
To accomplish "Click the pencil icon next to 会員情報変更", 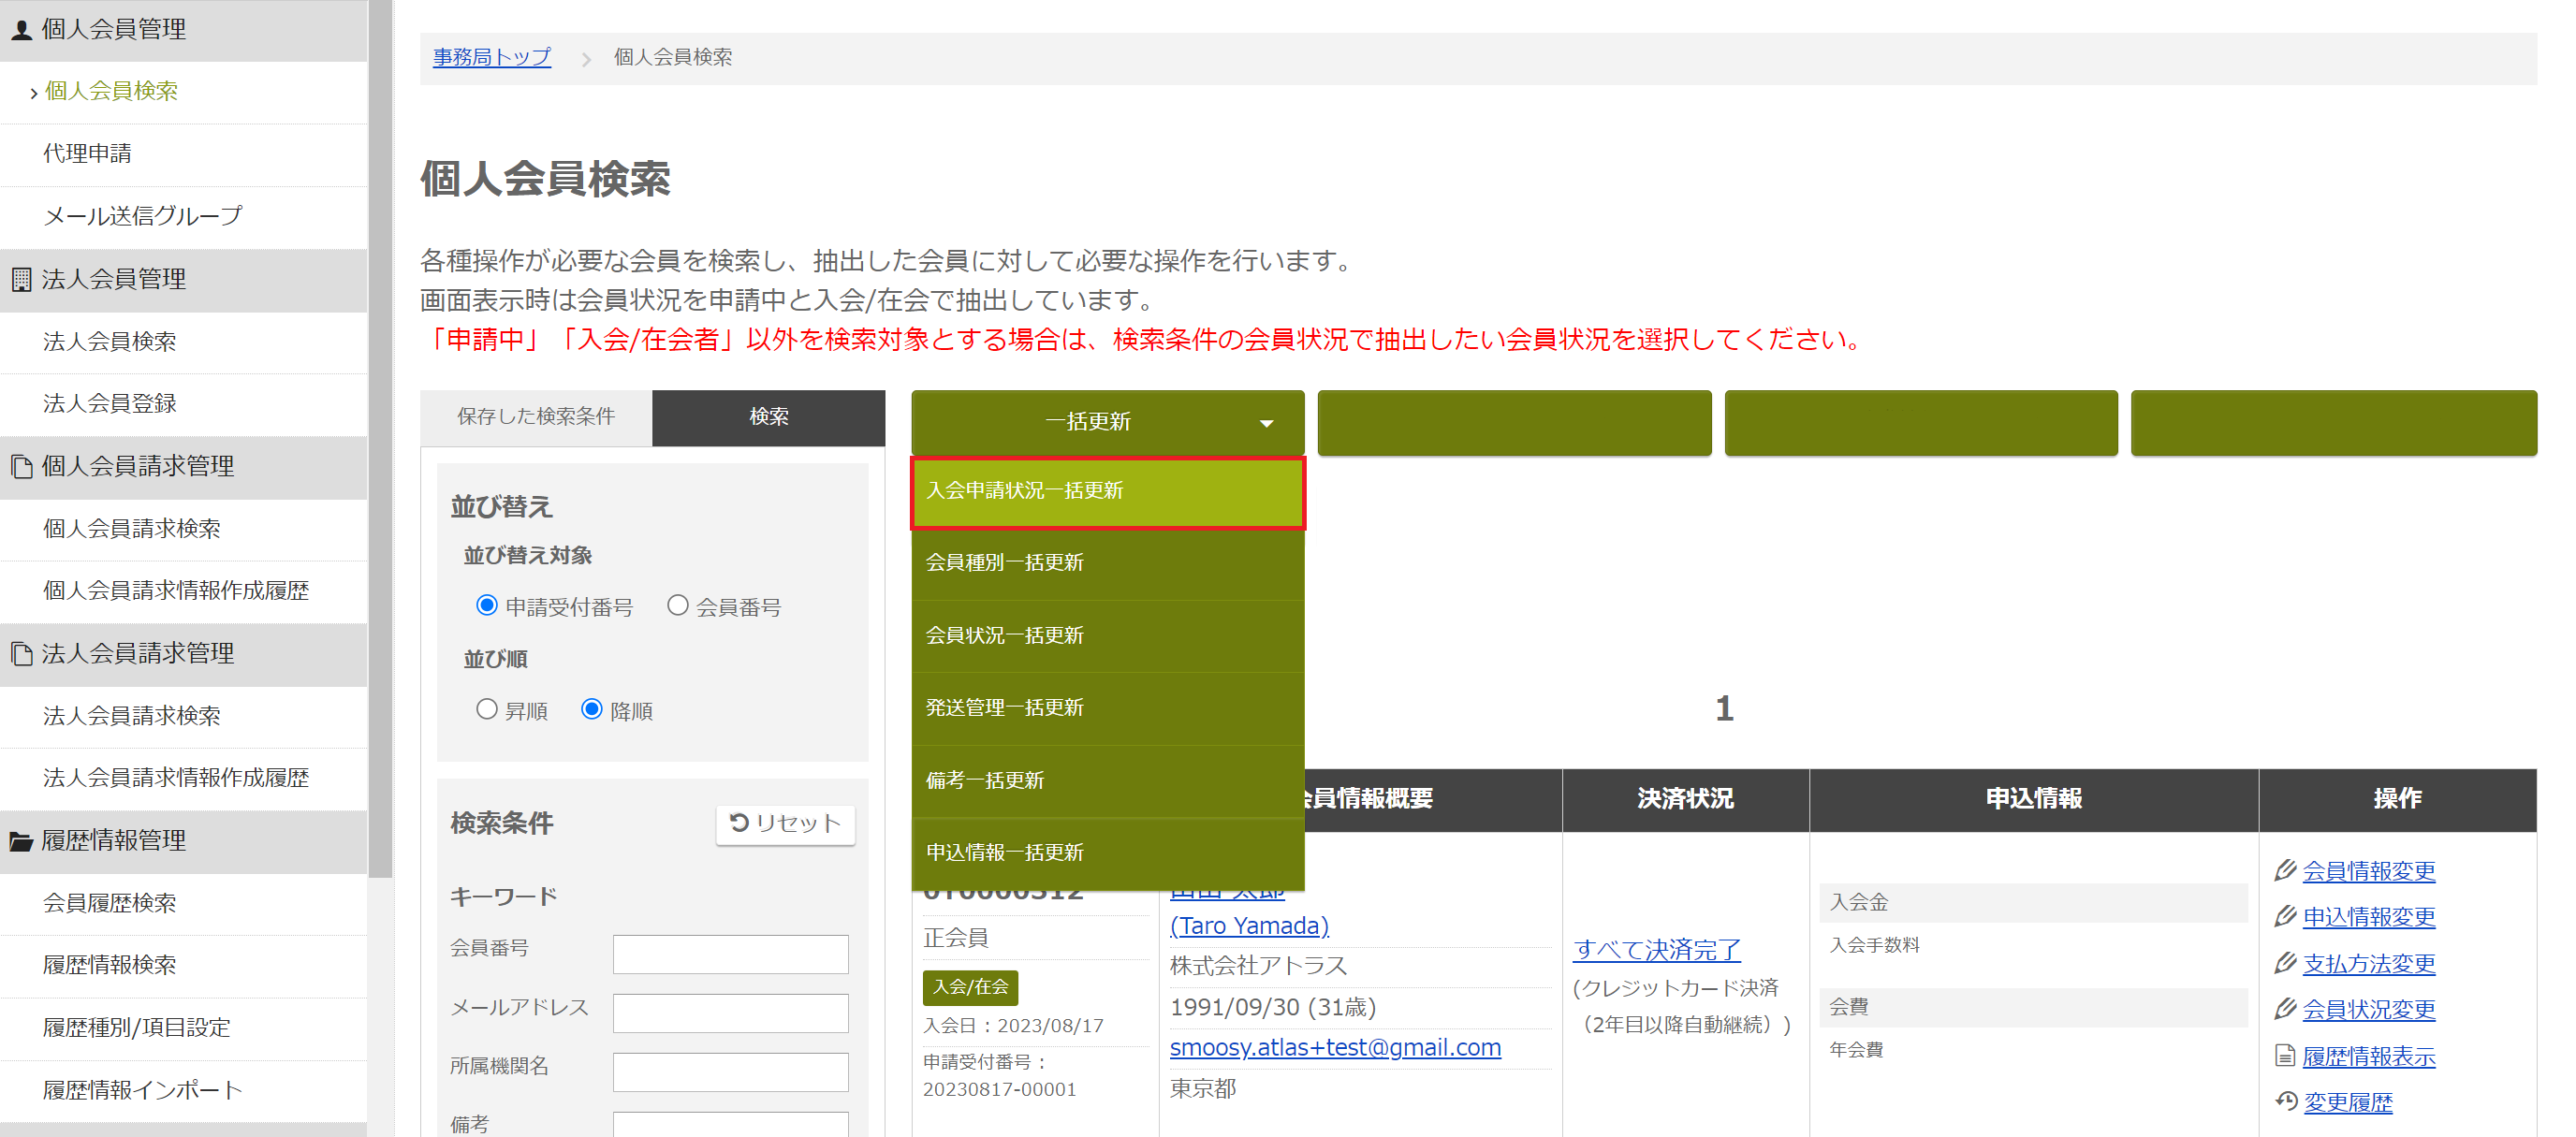I will [2285, 870].
